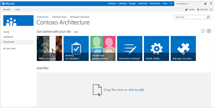This screenshot has width=214, height=110.
Task: Open Documents from the top bar
Action: coord(155,3)
